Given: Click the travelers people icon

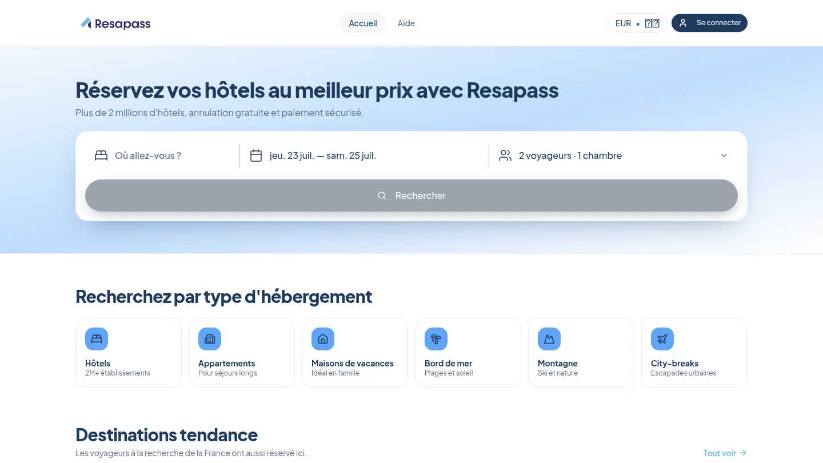Looking at the screenshot, I should (x=505, y=155).
